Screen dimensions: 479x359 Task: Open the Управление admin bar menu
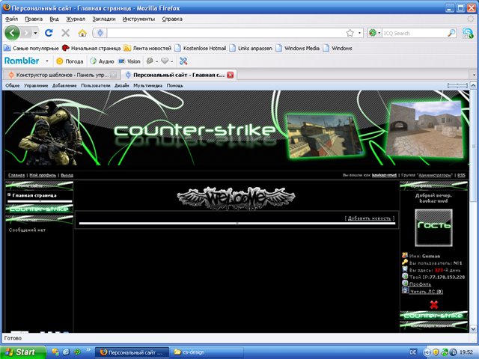click(x=36, y=85)
